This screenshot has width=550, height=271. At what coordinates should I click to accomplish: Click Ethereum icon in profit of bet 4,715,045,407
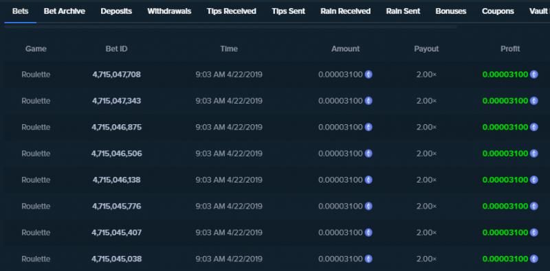click(x=534, y=233)
